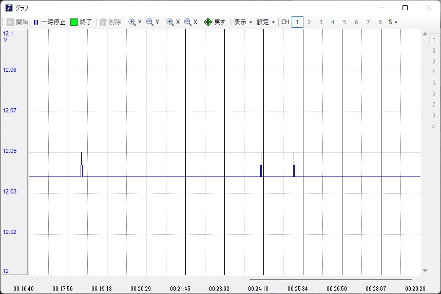
Task: Open the 設定 dropdown menu
Action: tap(266, 22)
